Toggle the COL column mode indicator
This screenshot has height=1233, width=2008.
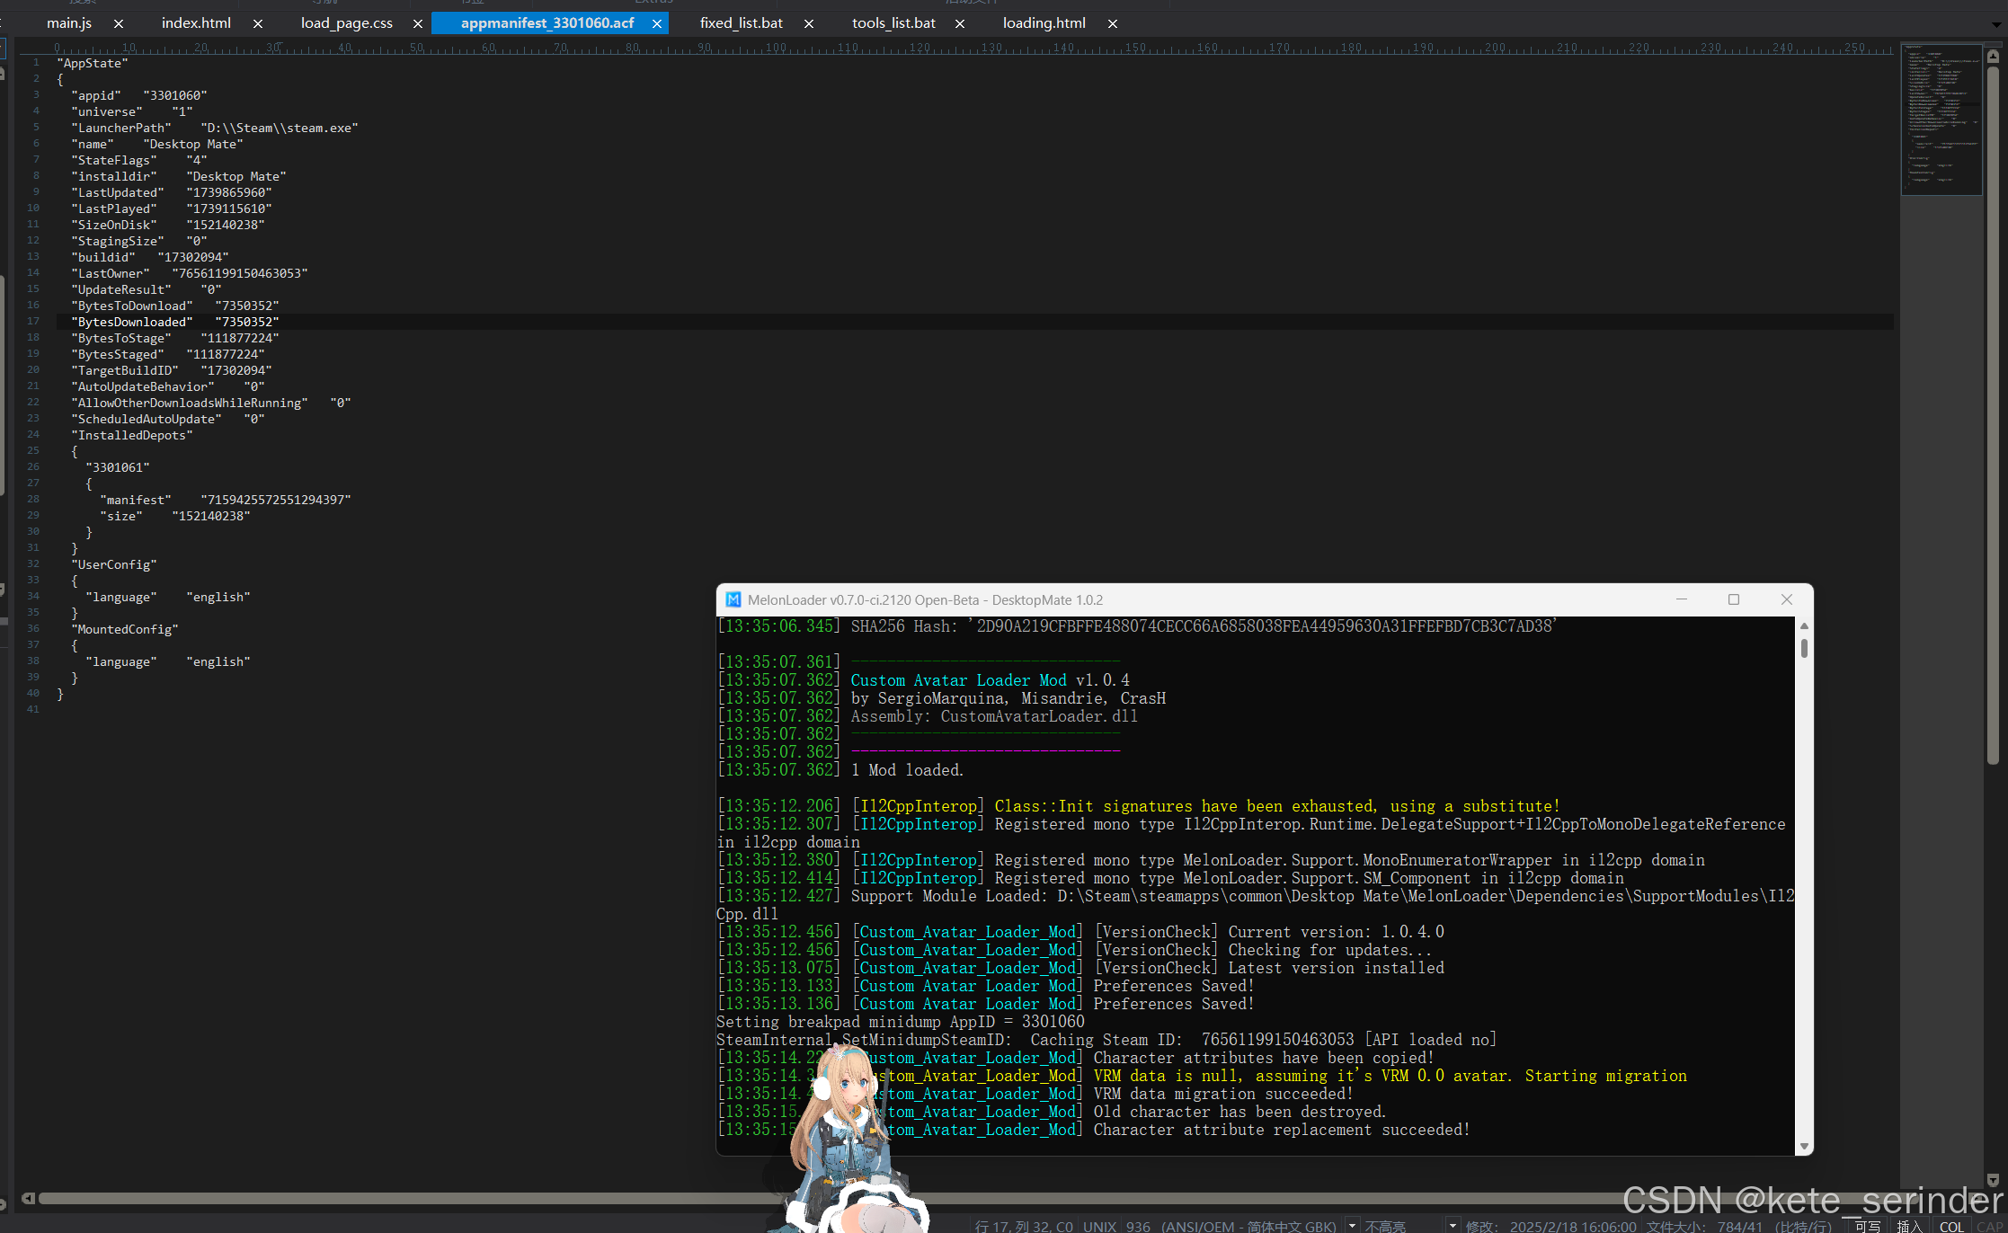coord(1951,1226)
